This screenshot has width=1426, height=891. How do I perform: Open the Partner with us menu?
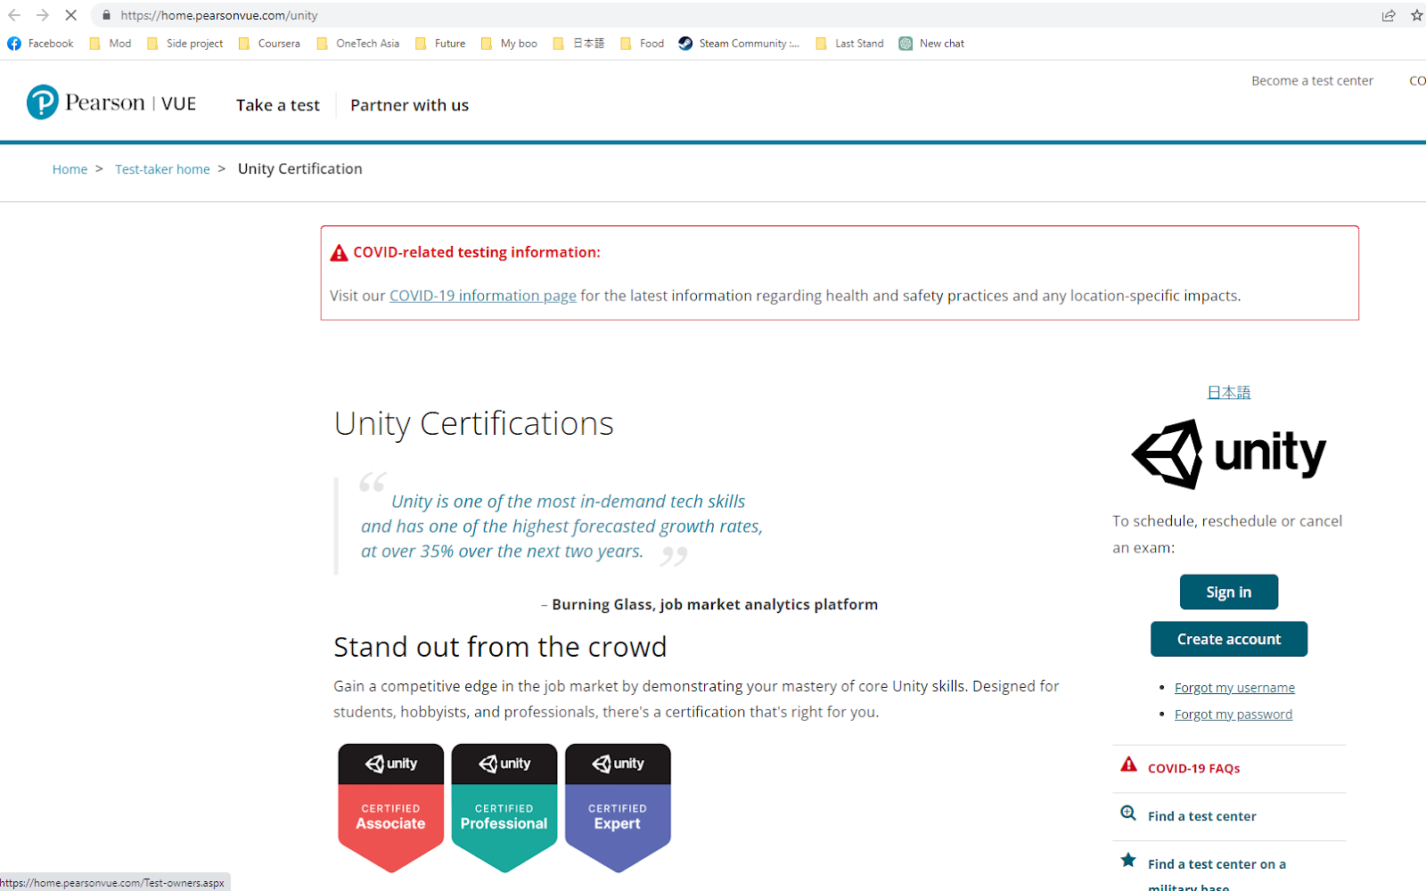(x=409, y=105)
